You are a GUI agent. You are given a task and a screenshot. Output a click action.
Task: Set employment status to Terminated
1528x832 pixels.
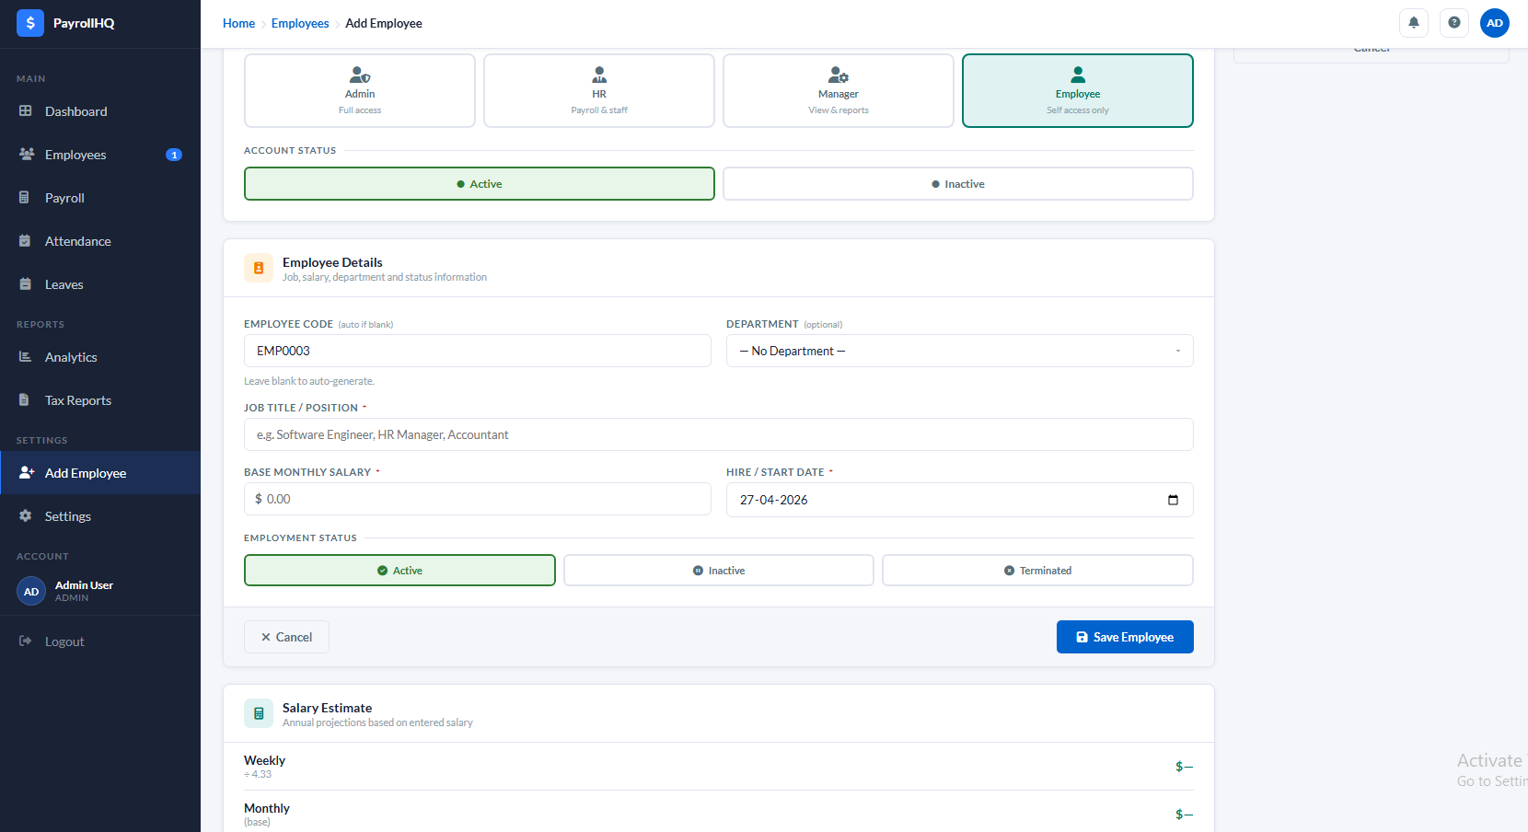click(1036, 571)
